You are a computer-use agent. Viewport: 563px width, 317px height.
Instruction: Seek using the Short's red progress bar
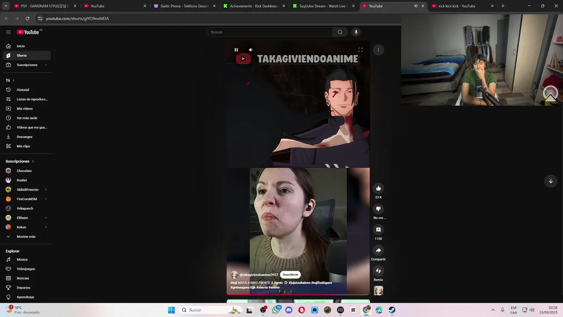(x=298, y=295)
